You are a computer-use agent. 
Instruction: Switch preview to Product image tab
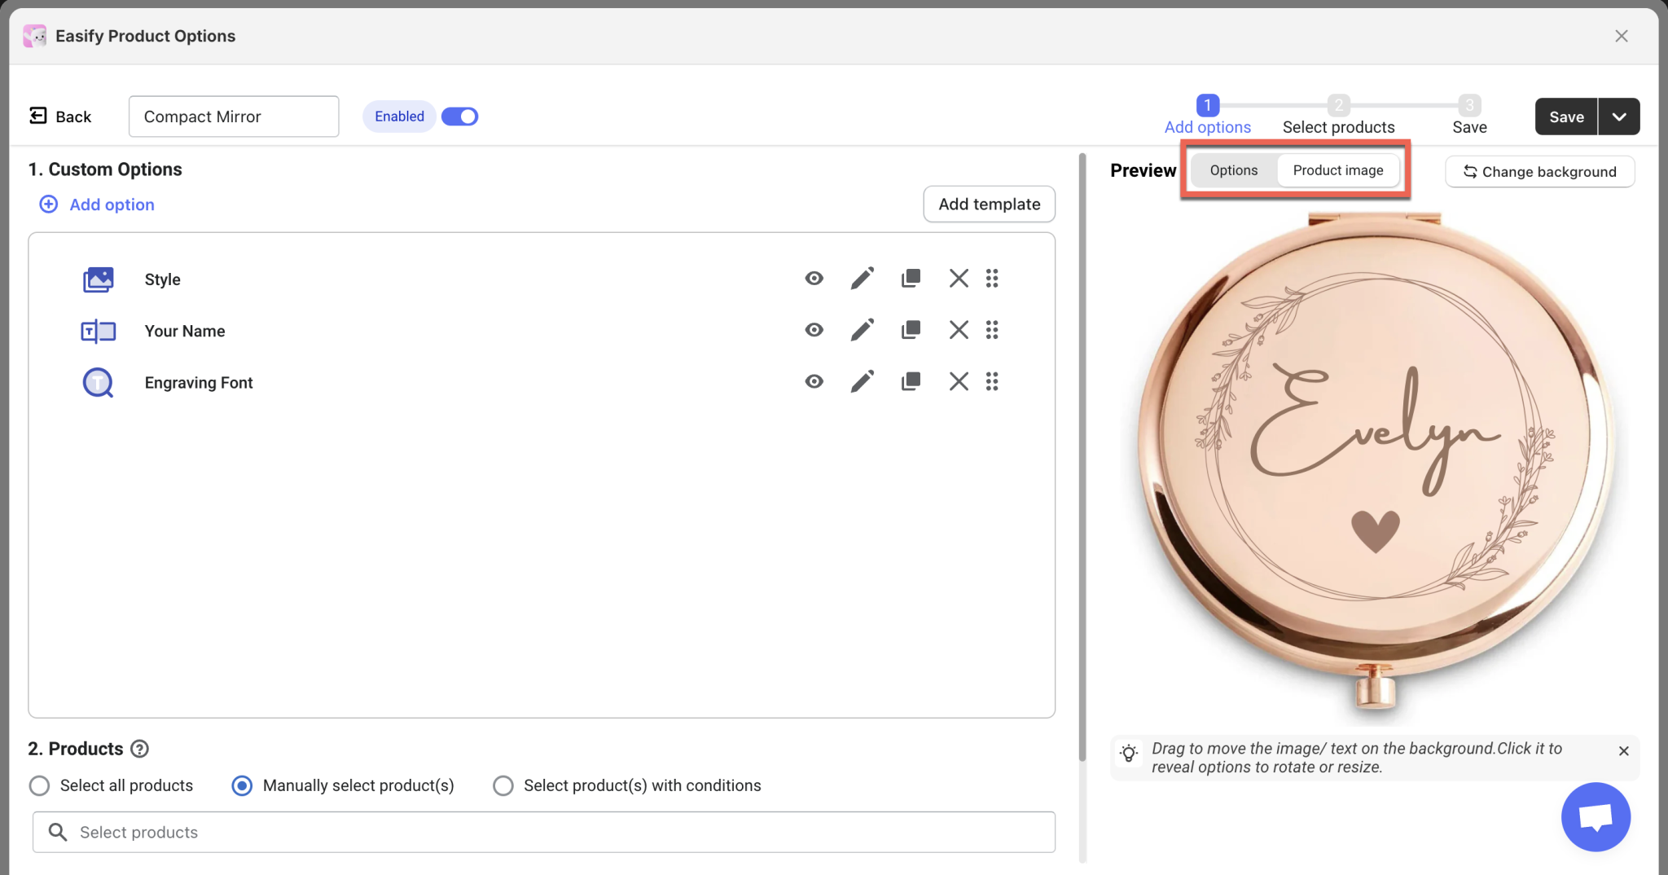[x=1337, y=170]
